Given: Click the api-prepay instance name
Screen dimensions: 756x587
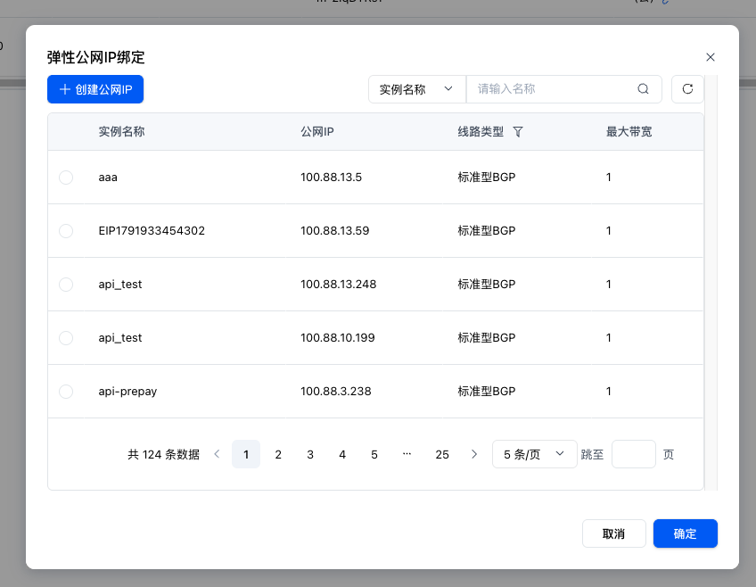Looking at the screenshot, I should click(x=127, y=392).
